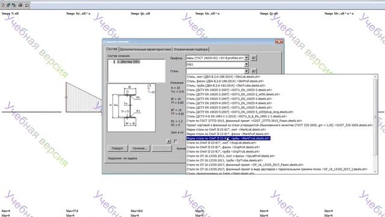Click the small arrow icon below the section parameters
Viewport: 385px width, 217px height.
pos(168,141)
